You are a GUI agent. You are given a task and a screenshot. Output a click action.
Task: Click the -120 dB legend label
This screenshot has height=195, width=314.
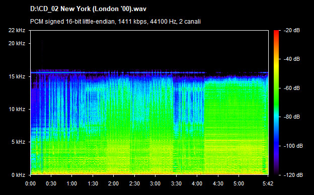(x=293, y=175)
